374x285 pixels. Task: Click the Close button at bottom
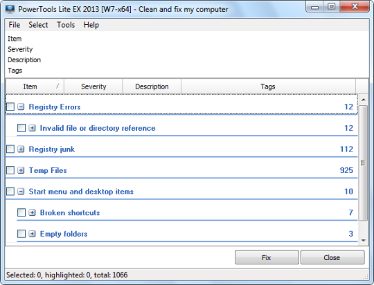332,257
